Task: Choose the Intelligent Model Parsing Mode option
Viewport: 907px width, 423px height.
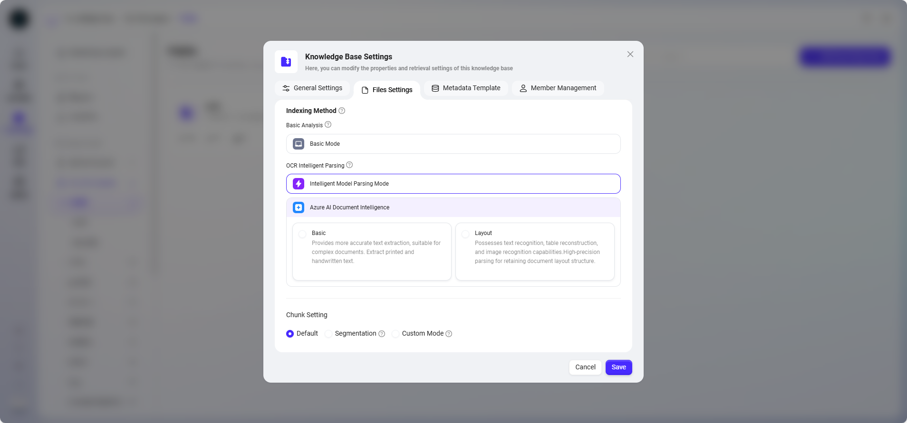Action: (453, 184)
